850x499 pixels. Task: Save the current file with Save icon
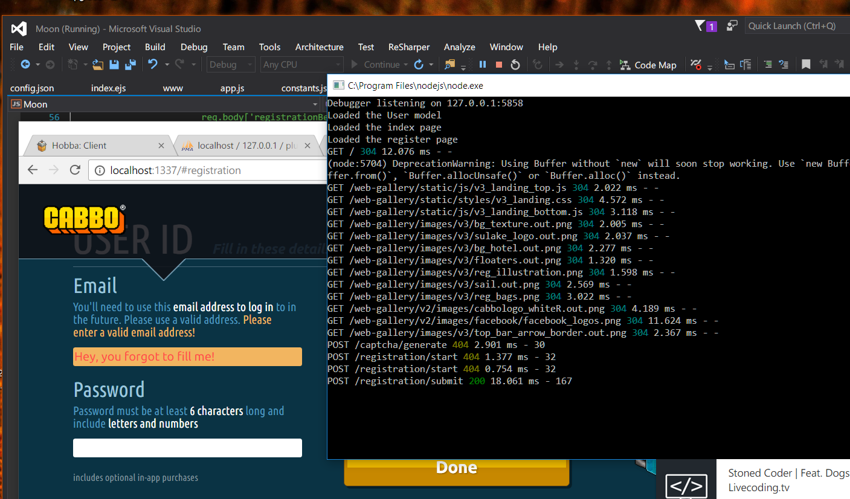coord(114,65)
